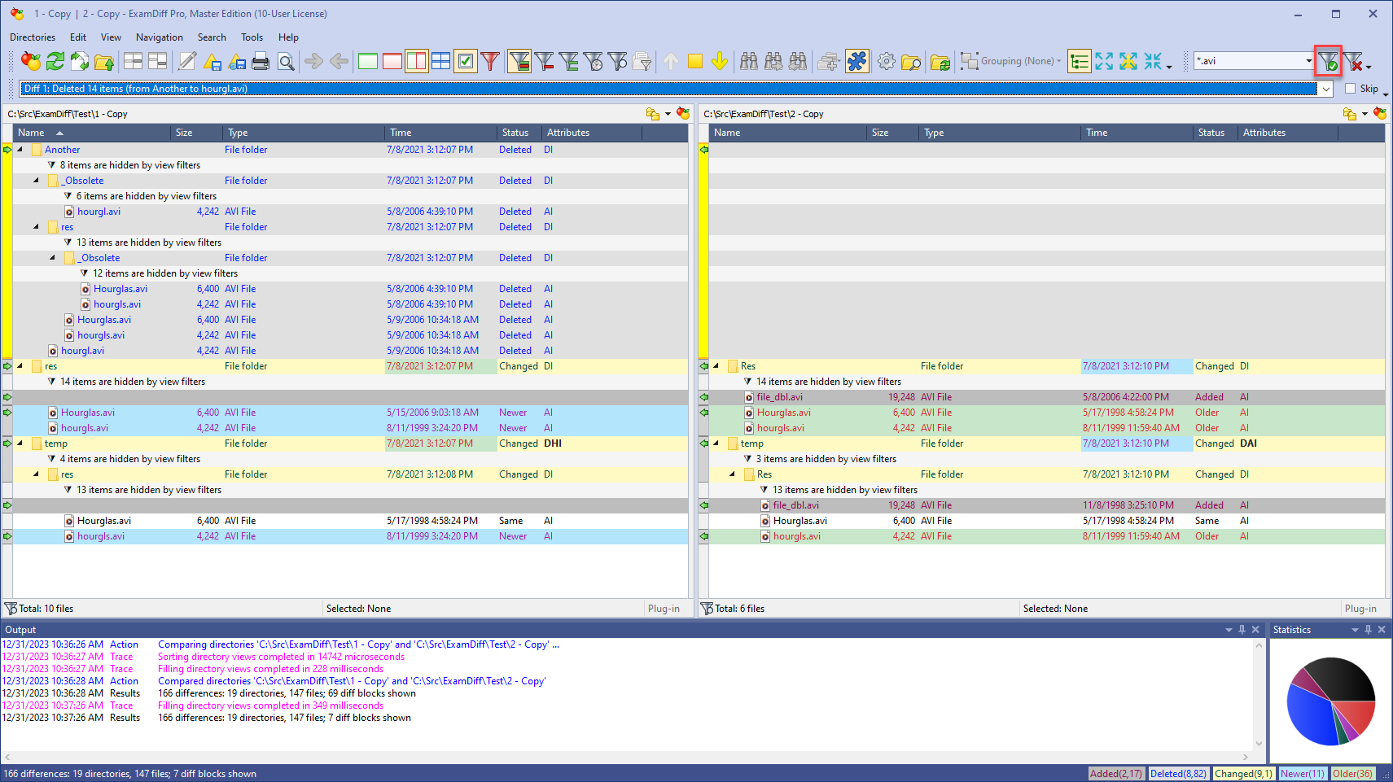Sort right pane by Status column header
This screenshot has width=1393, height=782.
point(1216,133)
